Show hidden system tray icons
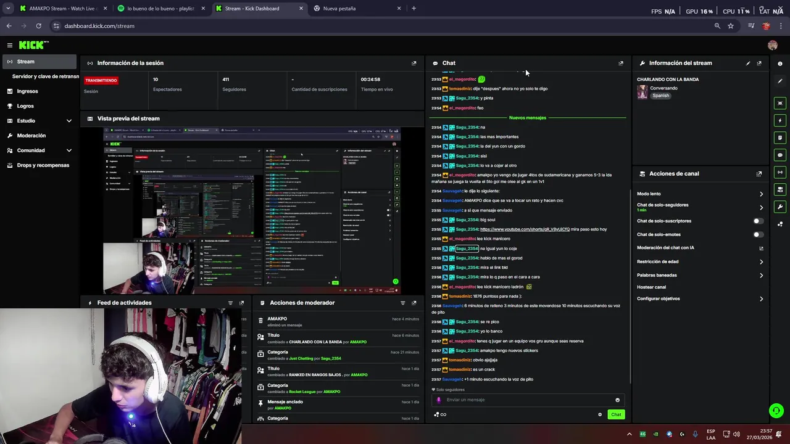The image size is (790, 444). point(629,434)
